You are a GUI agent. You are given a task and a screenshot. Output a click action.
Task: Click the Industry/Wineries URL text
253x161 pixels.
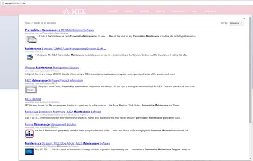point(42,71)
